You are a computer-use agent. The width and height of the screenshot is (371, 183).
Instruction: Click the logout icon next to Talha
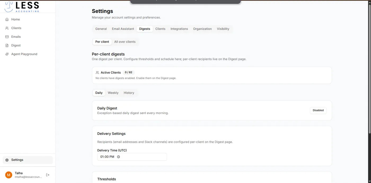[48, 175]
